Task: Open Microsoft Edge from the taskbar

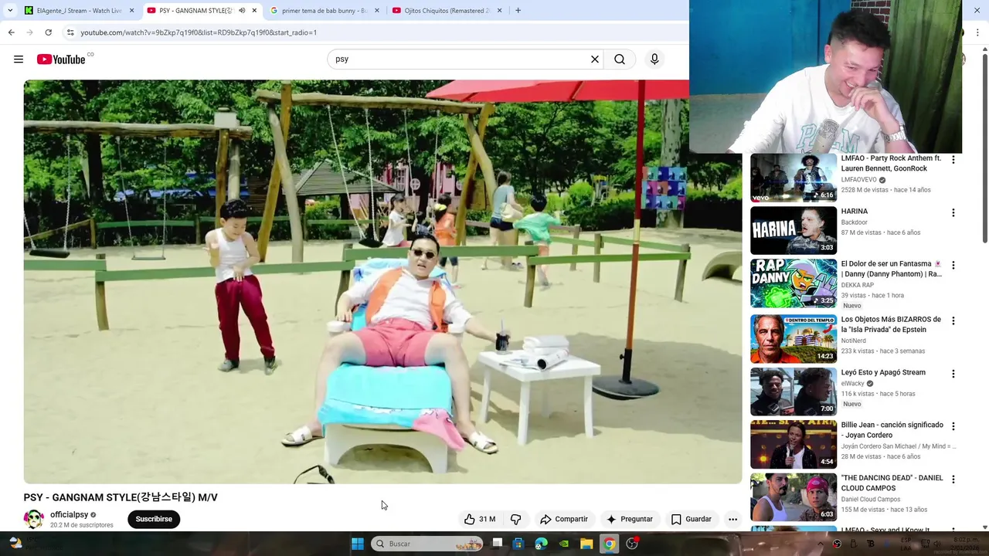Action: point(541,544)
